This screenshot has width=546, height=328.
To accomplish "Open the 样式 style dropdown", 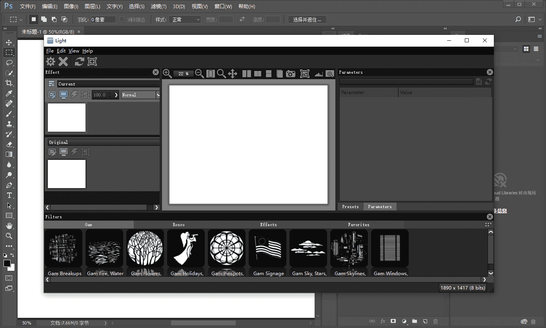I will [x=185, y=19].
